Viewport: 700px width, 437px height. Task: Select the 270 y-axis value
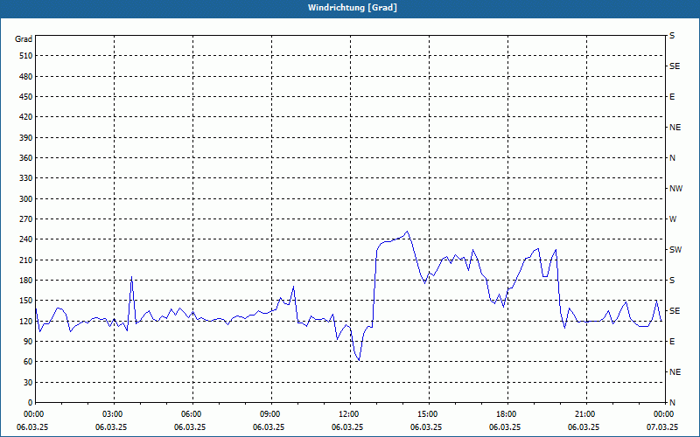pyautogui.click(x=26, y=219)
